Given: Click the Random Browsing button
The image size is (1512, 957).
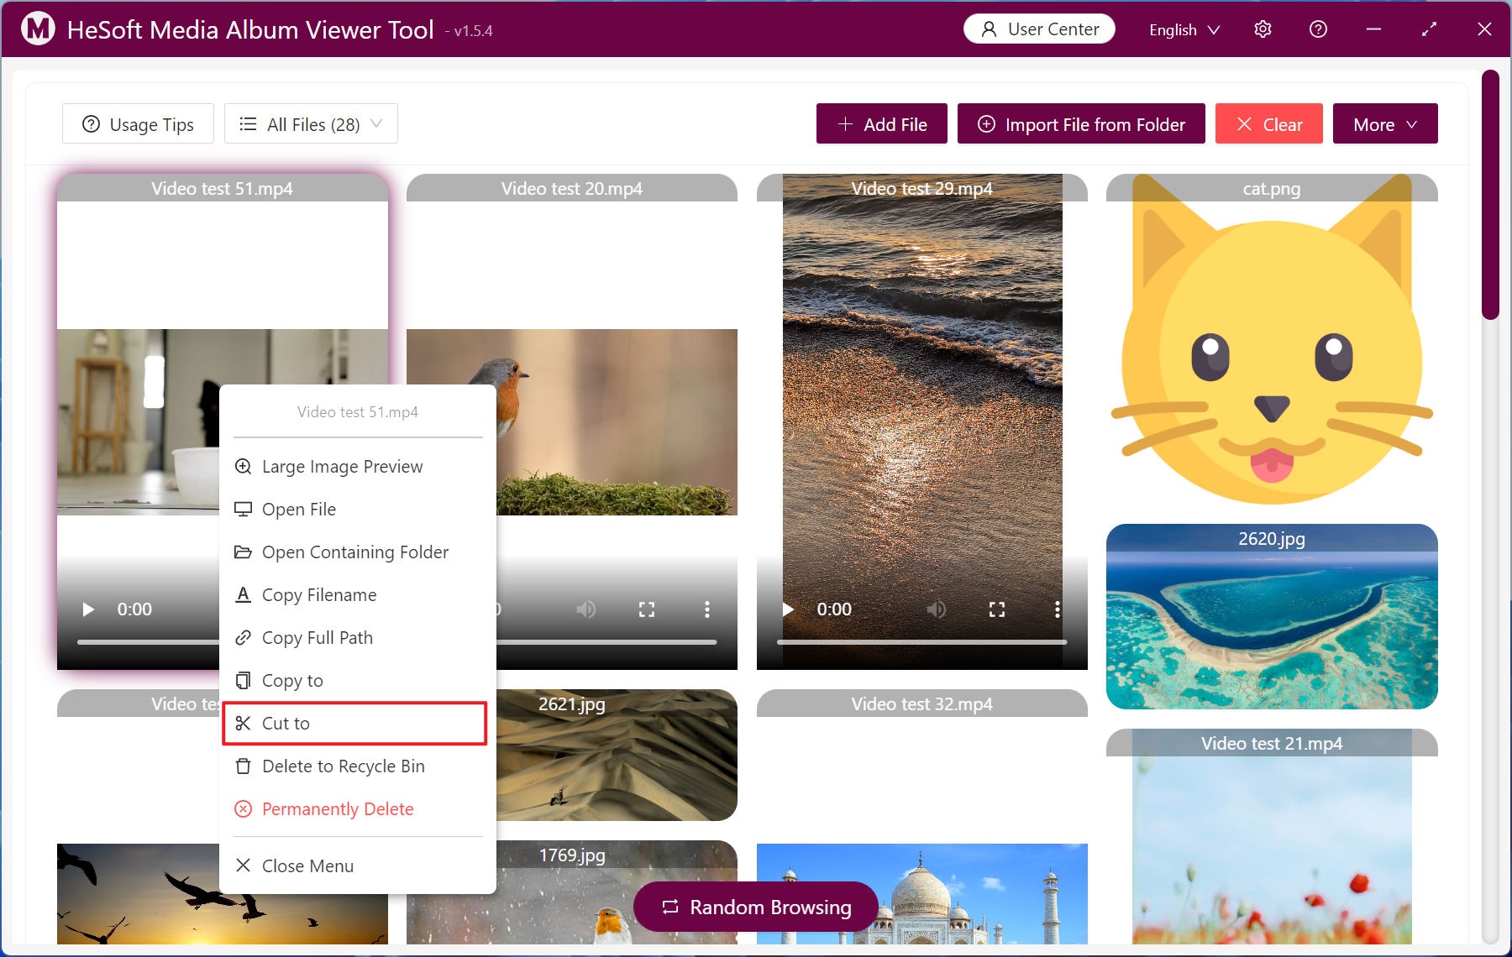Looking at the screenshot, I should (756, 907).
